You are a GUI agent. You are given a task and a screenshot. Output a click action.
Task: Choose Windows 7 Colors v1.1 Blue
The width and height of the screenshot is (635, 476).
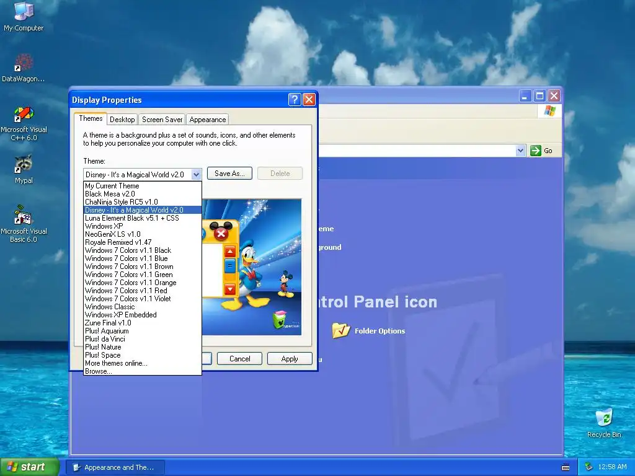(143, 258)
